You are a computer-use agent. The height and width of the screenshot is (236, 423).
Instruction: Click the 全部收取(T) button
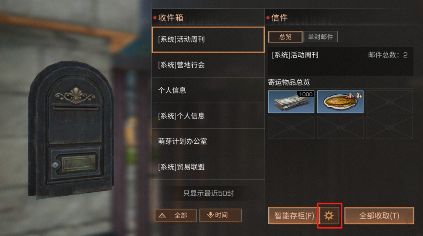(x=379, y=216)
